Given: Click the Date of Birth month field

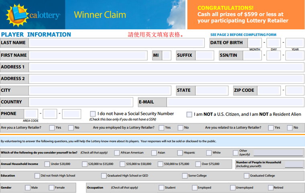Looking at the screenshot, I should point(254,43).
